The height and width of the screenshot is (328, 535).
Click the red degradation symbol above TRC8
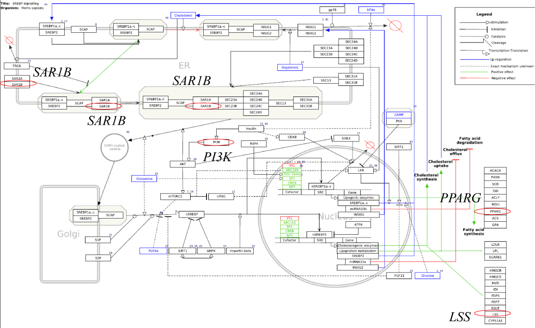pyautogui.click(x=7, y=41)
